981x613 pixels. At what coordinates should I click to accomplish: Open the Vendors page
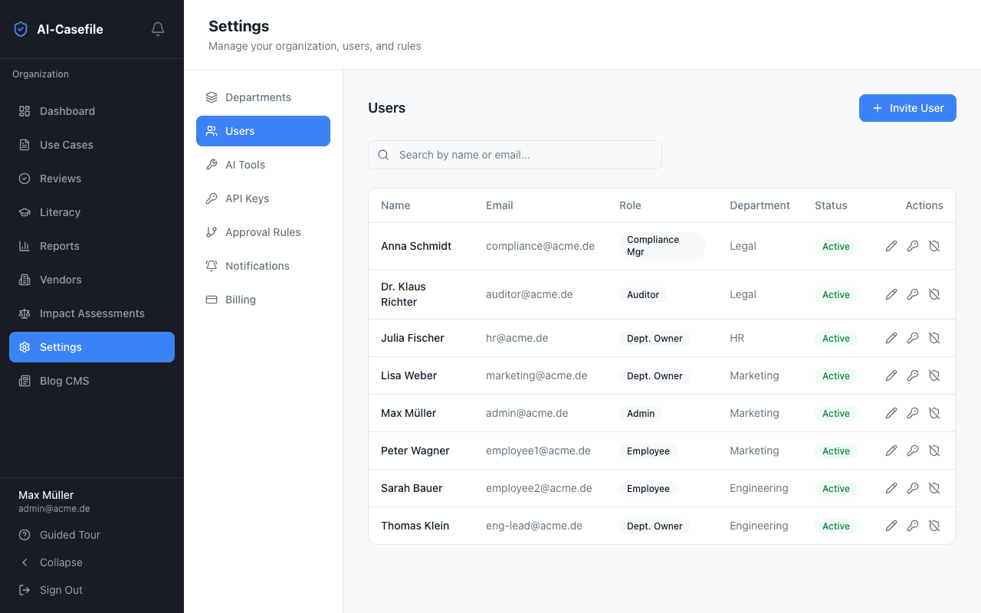coord(61,280)
